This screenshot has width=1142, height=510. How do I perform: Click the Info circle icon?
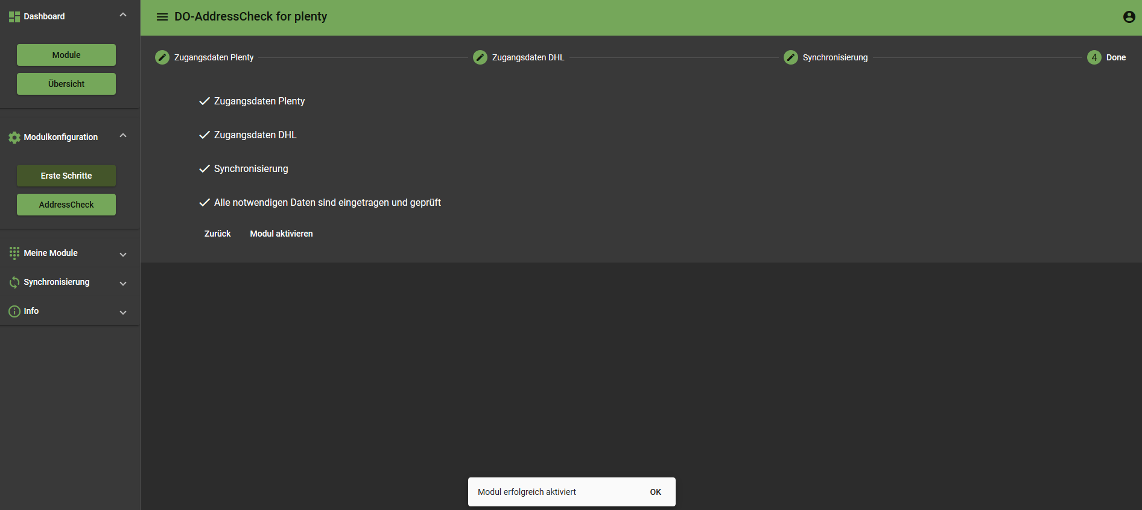click(14, 311)
